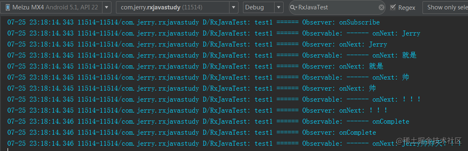The width and height of the screenshot is (468, 151).
Task: Open the com.jerry.rxjavastudy process dropdown
Action: tap(177, 7)
